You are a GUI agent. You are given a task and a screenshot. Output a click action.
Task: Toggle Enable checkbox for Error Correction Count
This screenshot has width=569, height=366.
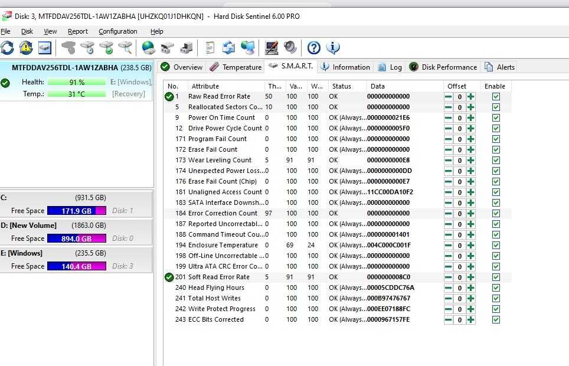(x=496, y=214)
